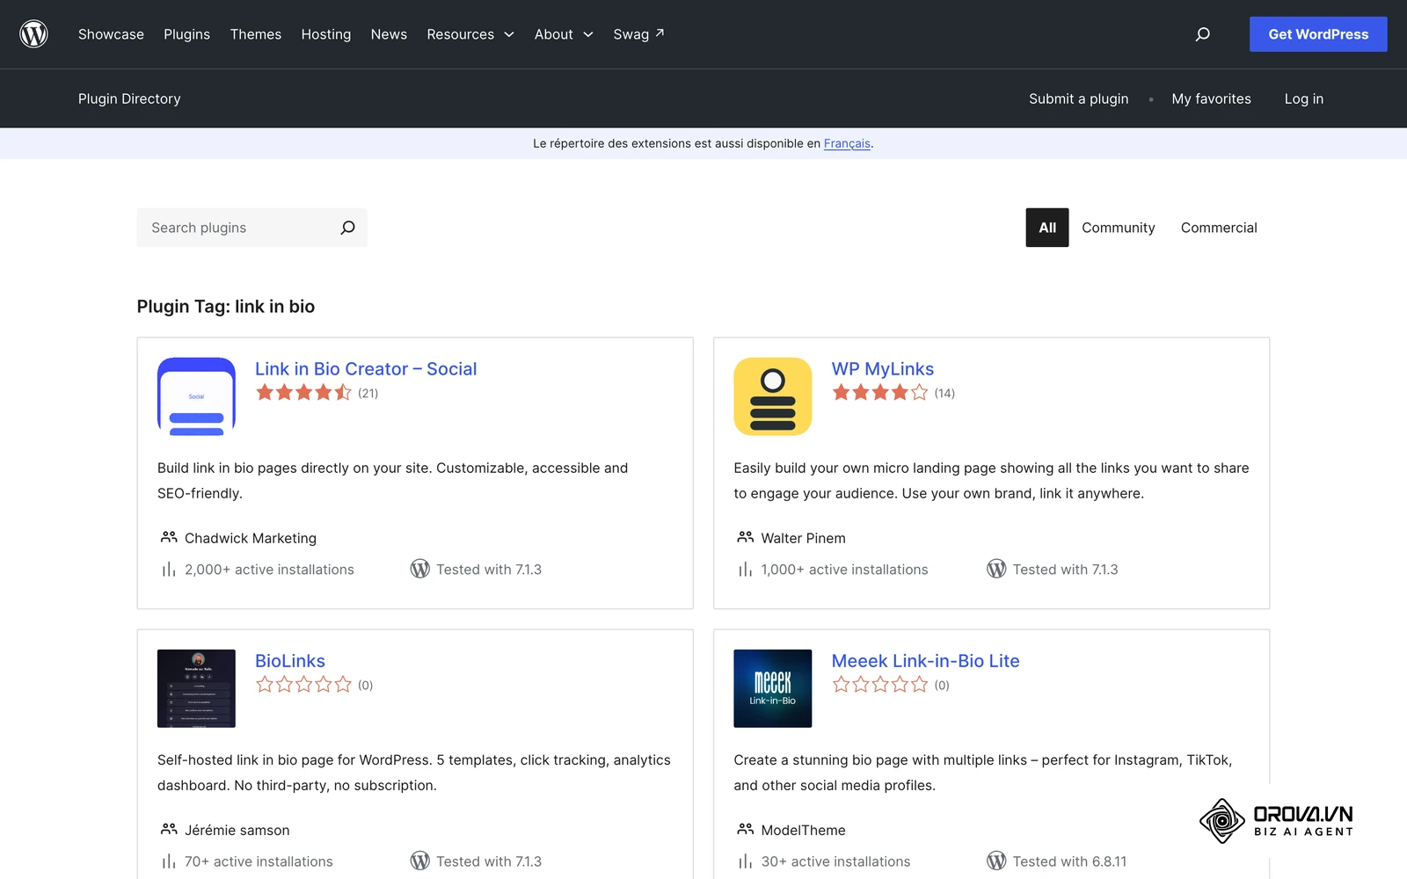Click Meeek Link-in-Bio Lite star rating
The width and height of the screenshot is (1407, 879).
(x=880, y=685)
